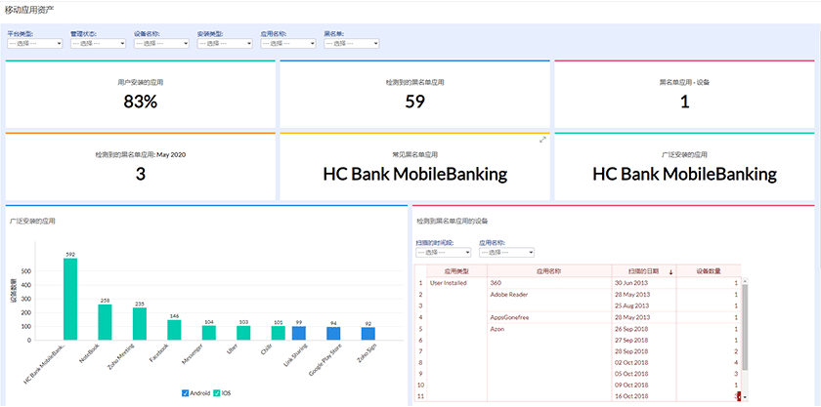Click the 26 Sep 2018 date cell
Screen dimensions: 821x407
click(x=644, y=329)
